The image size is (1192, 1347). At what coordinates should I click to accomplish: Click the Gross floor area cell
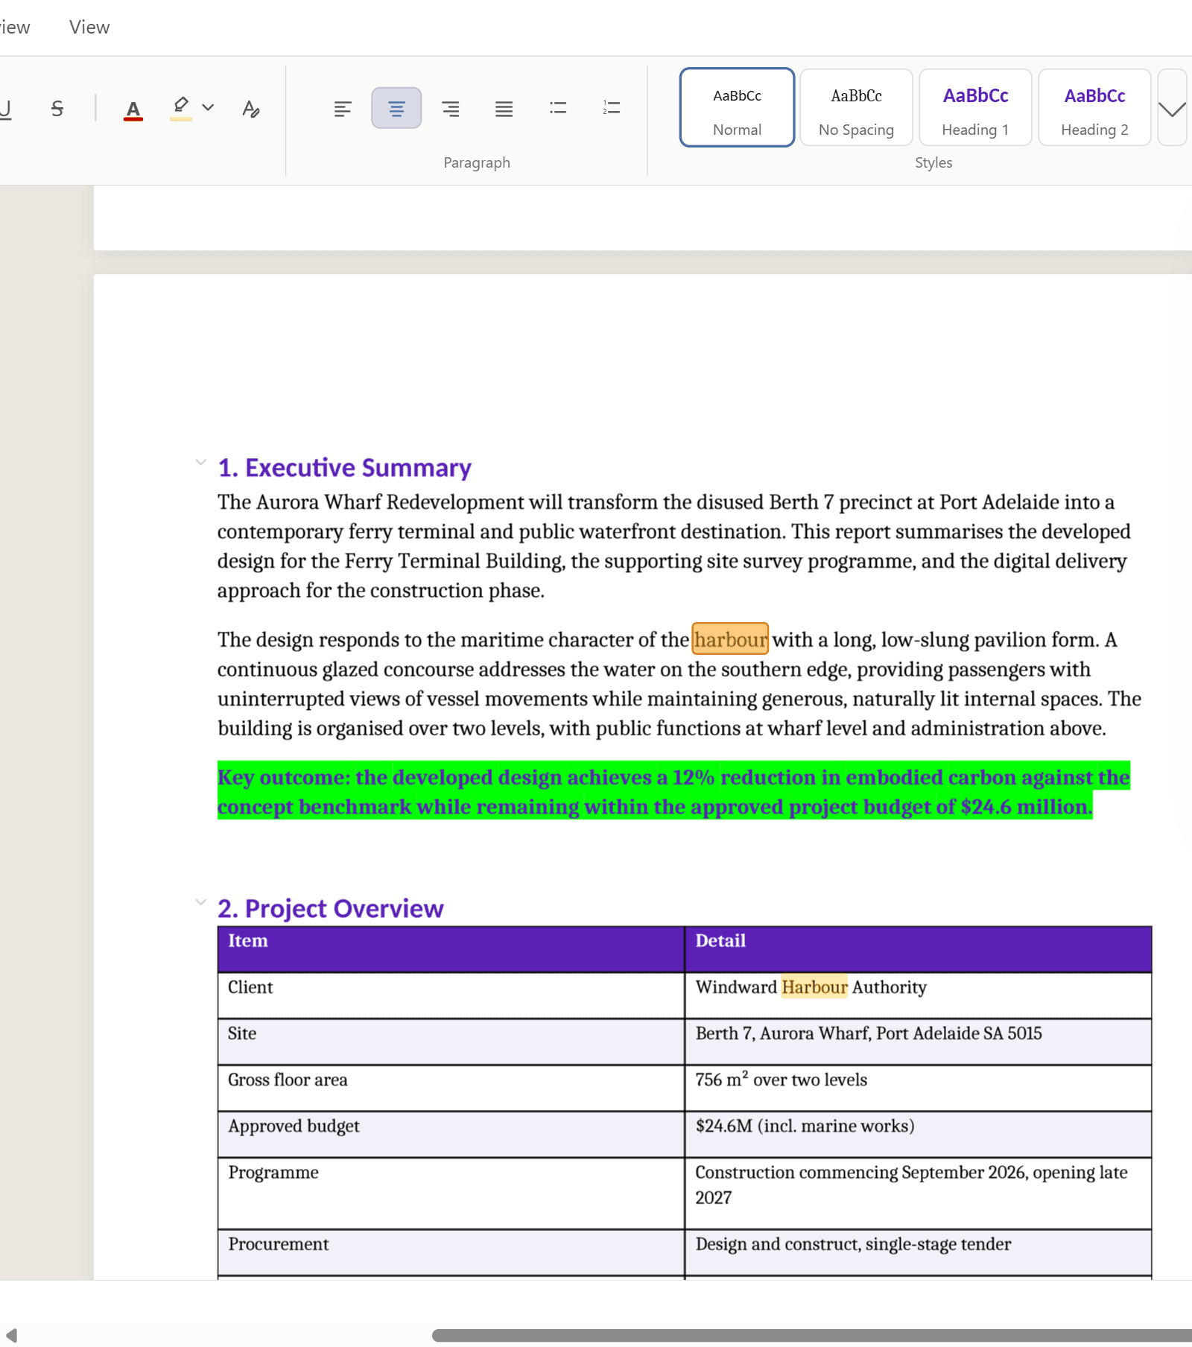451,1088
